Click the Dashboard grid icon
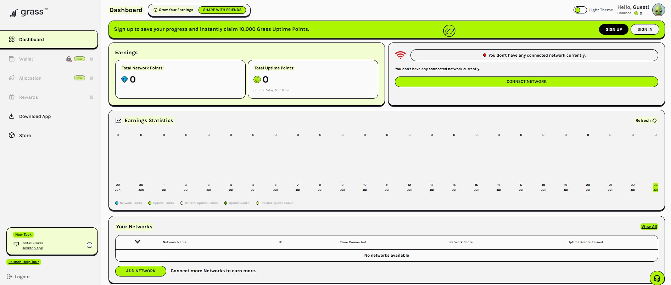The height and width of the screenshot is (285, 671). coord(12,39)
